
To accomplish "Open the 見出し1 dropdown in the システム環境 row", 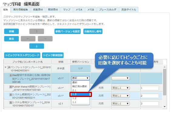I will click(120, 104).
